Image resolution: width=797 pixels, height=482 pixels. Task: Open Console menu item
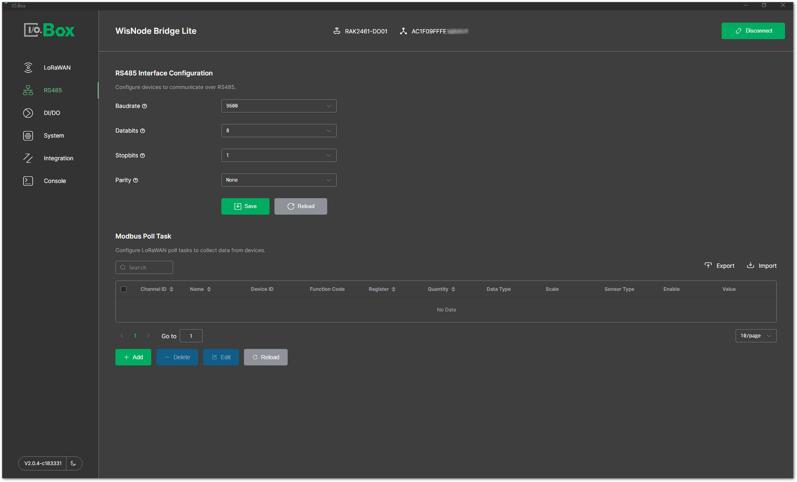point(55,181)
